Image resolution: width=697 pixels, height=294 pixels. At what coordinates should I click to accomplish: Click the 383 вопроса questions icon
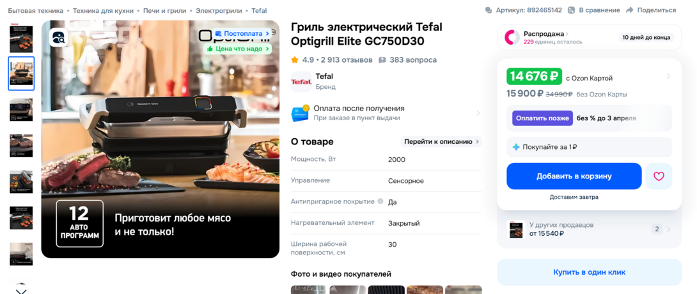[x=382, y=60]
